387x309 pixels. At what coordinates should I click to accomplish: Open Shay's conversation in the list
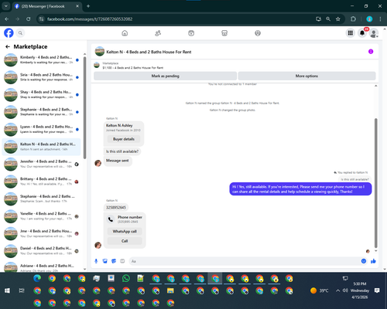(41, 94)
